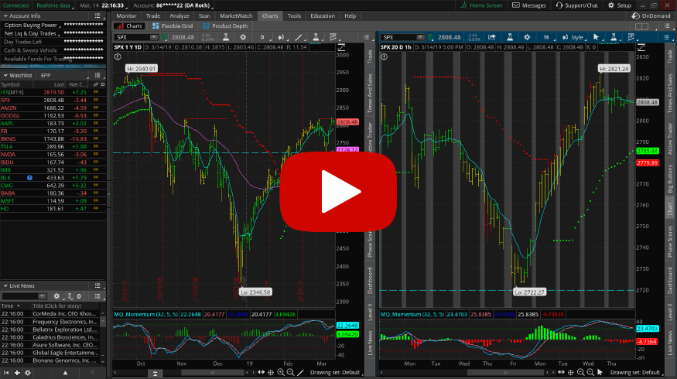
Task: Open the Help tab
Action: coord(350,16)
